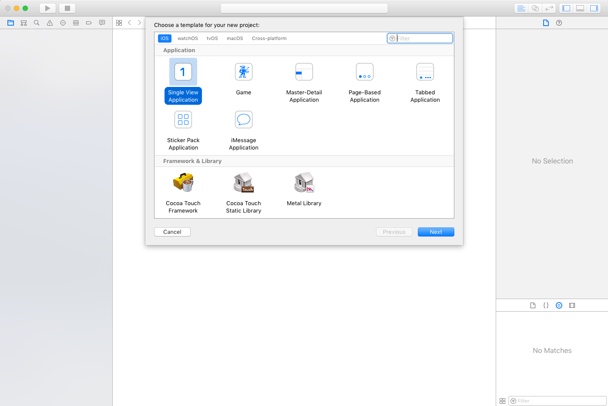This screenshot has width=608, height=406.
Task: Select the iOS platform tab
Action: click(x=165, y=38)
